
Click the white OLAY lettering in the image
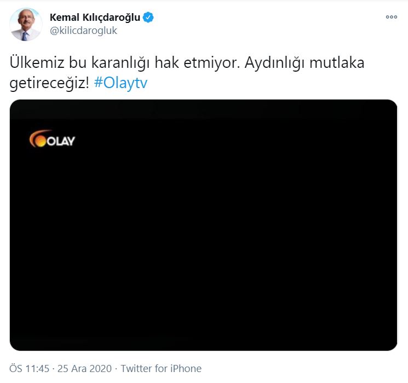point(61,141)
